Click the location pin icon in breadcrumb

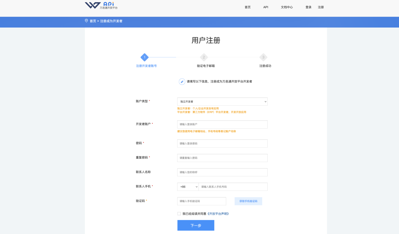point(86,21)
